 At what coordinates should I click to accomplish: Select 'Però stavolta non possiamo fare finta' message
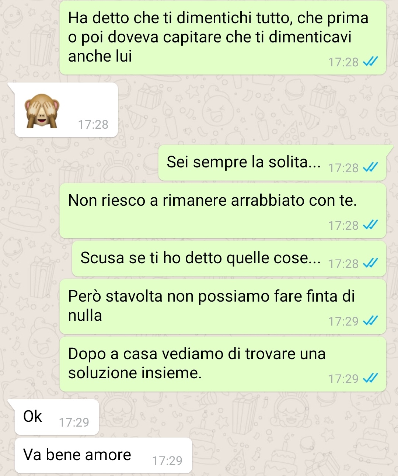[223, 306]
